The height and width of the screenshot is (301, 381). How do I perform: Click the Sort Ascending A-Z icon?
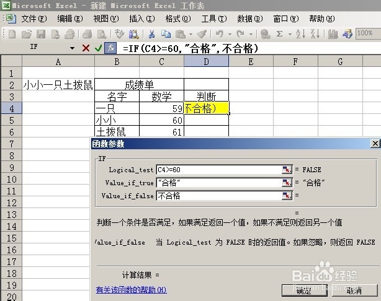tap(300, 34)
